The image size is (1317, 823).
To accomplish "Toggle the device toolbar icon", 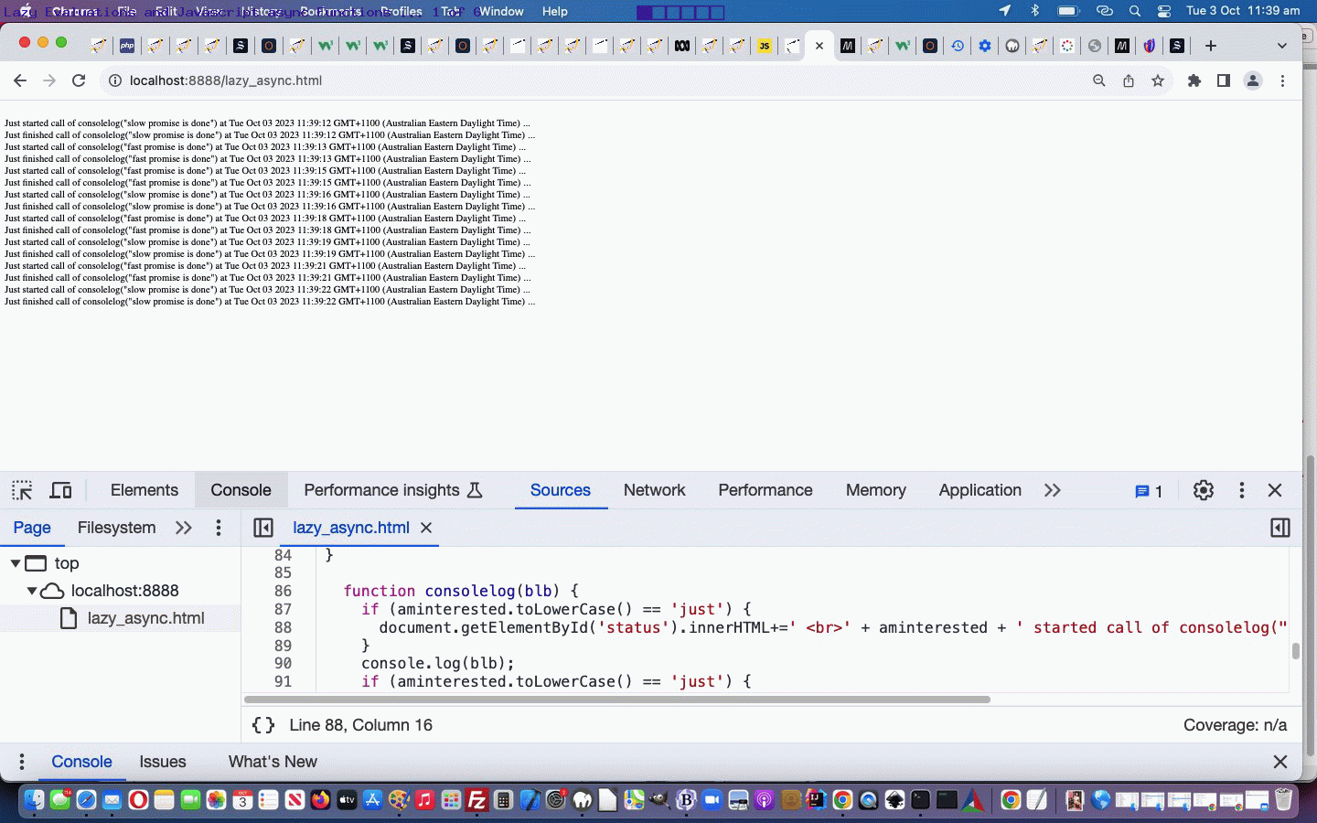I will pyautogui.click(x=60, y=490).
